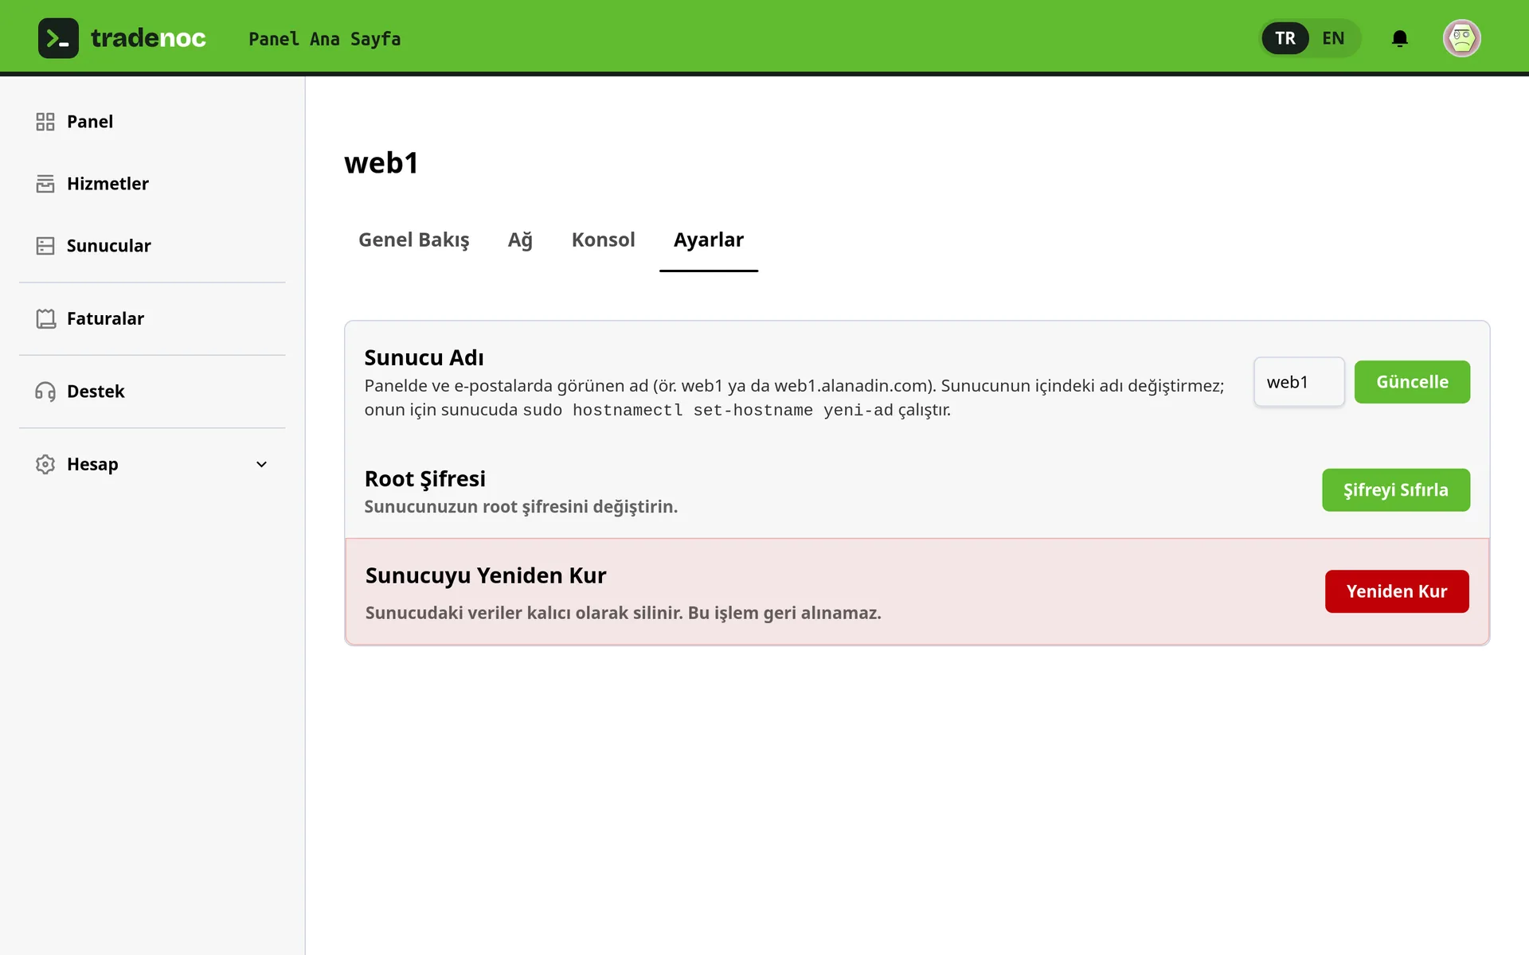Click the Destek headset icon

click(x=45, y=392)
